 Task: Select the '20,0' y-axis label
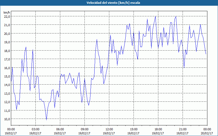(x=7, y=33)
